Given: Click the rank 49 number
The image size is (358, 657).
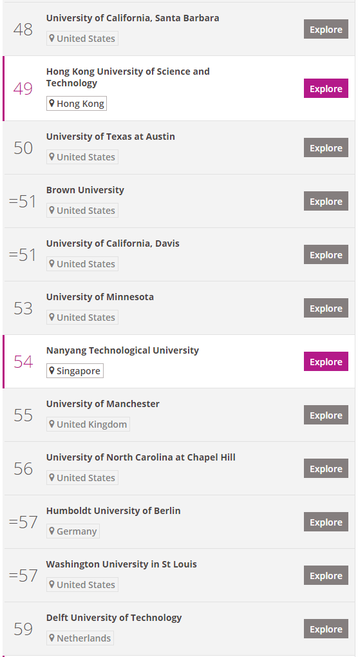Looking at the screenshot, I should [x=23, y=88].
